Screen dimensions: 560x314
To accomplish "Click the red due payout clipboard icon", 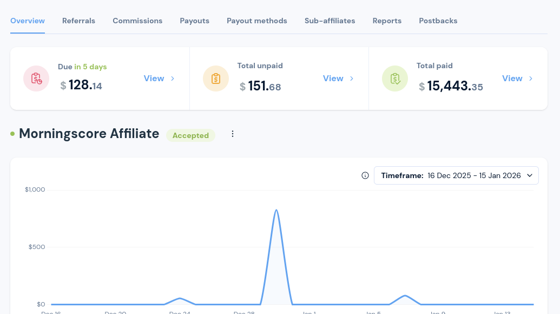I will click(36, 78).
